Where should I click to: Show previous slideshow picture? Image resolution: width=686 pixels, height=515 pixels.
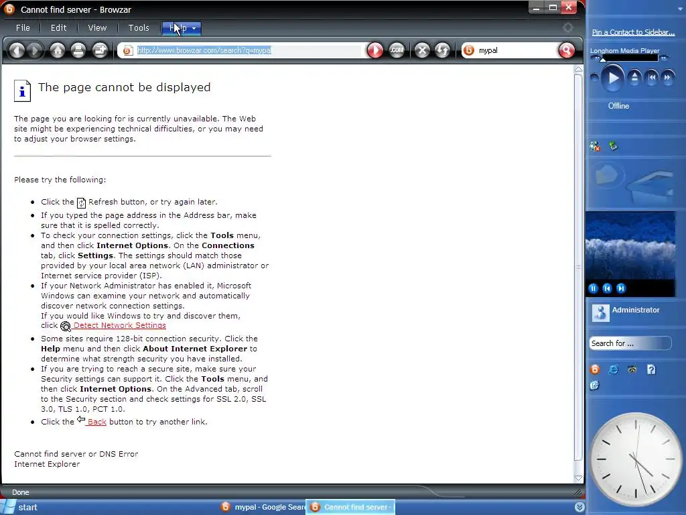tap(607, 288)
